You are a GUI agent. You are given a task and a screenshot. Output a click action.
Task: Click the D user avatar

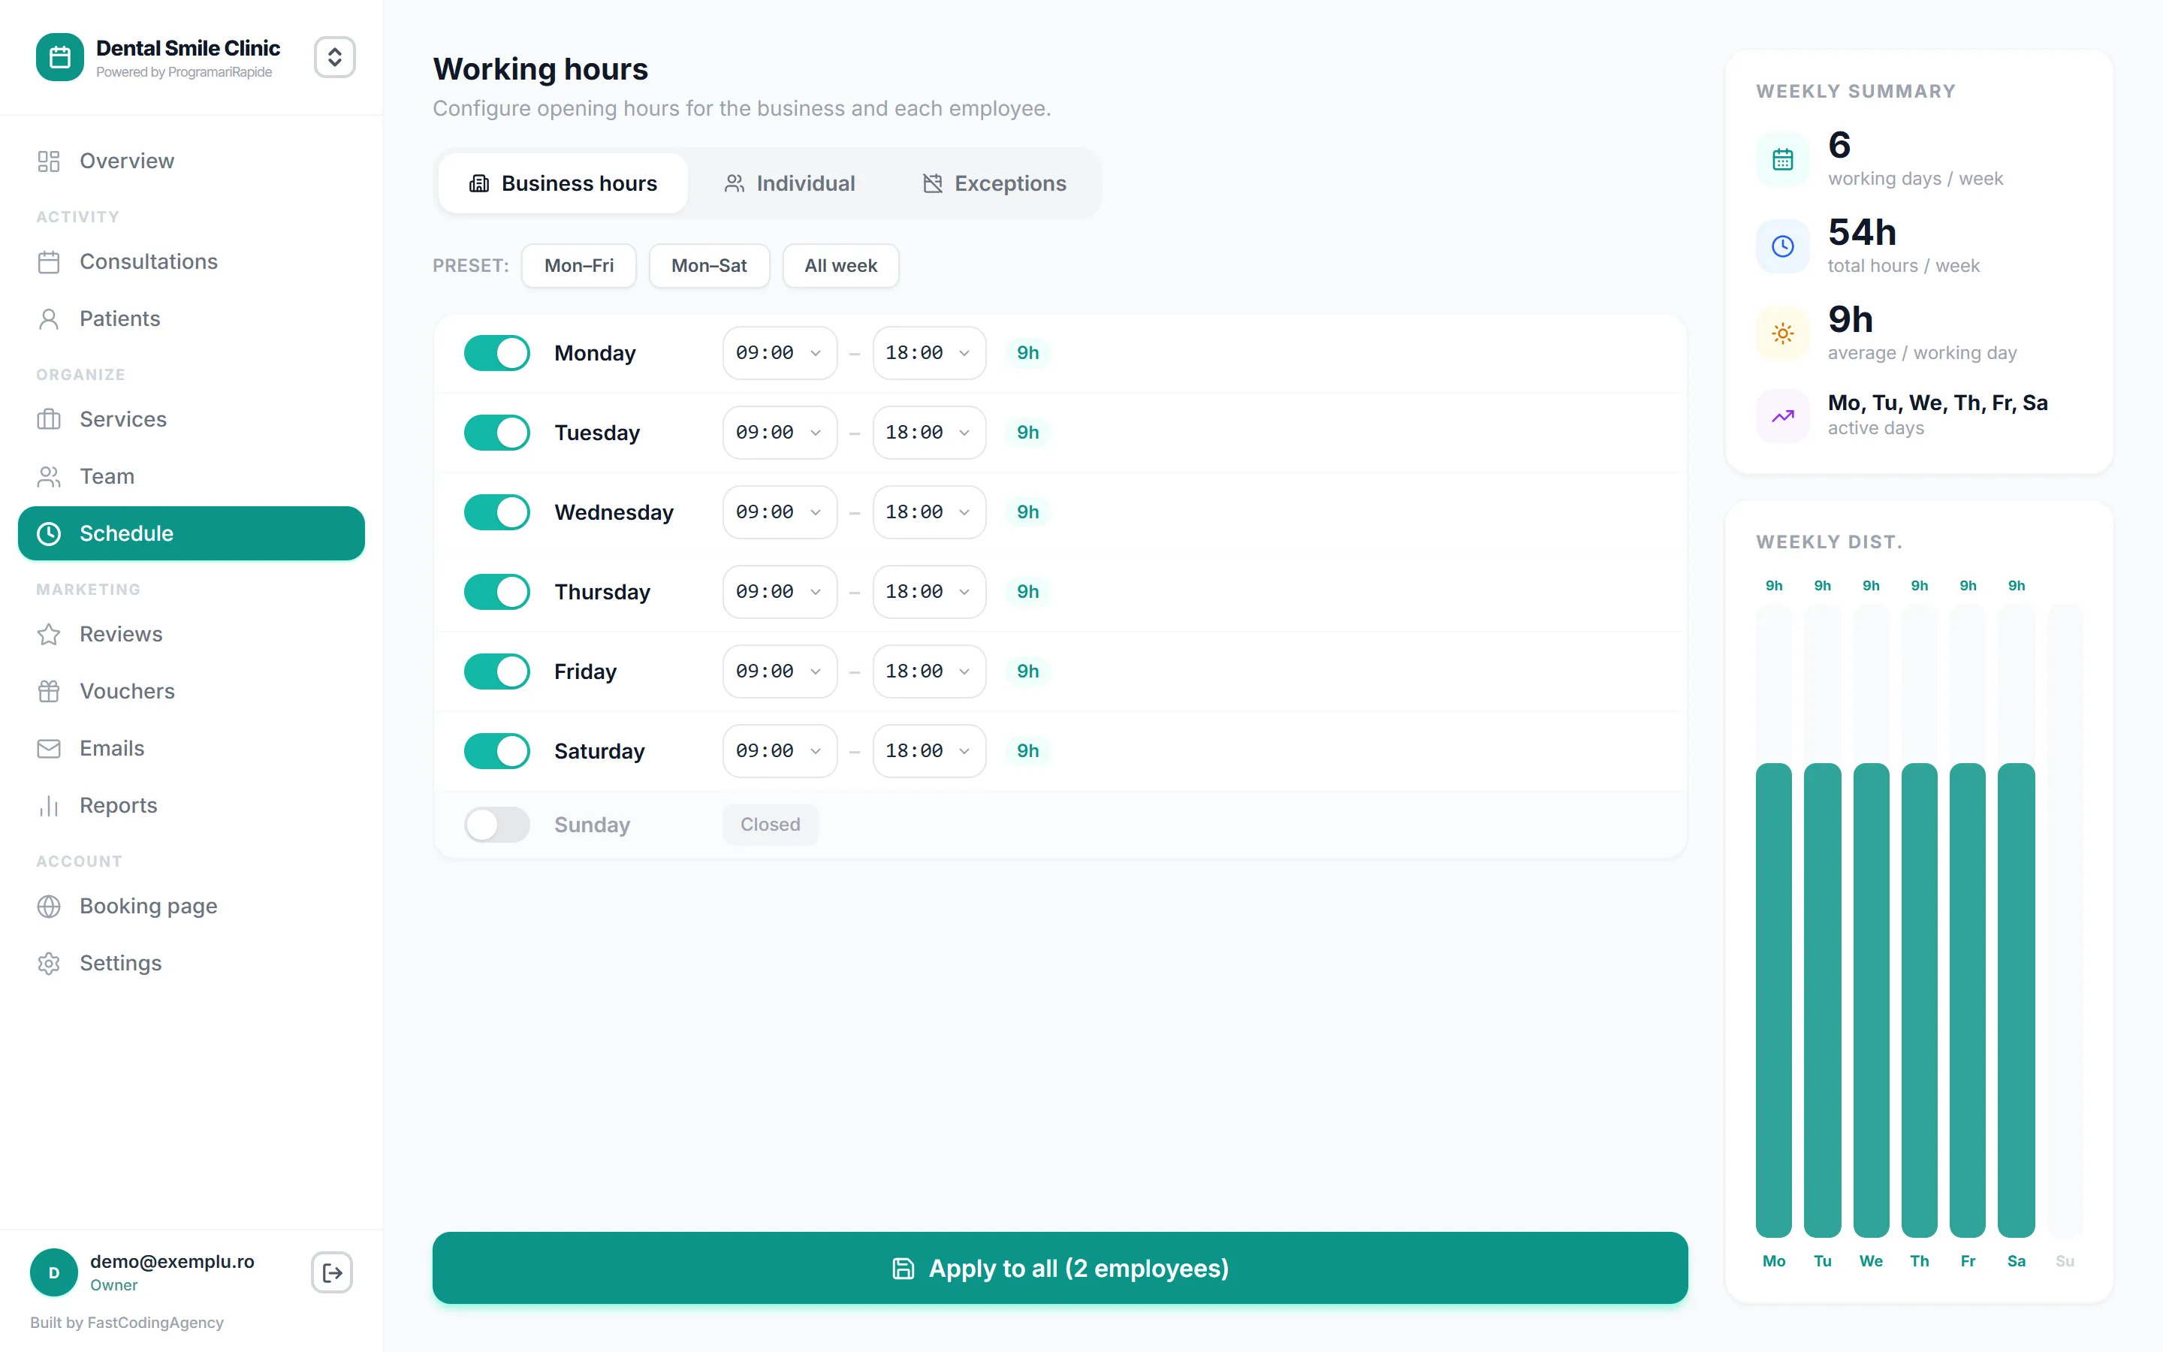(53, 1272)
